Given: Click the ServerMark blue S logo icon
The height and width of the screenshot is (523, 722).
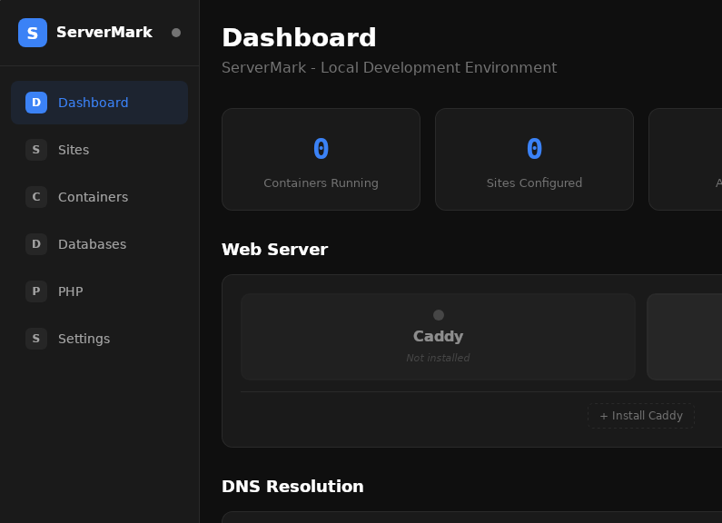Looking at the screenshot, I should 32,33.
